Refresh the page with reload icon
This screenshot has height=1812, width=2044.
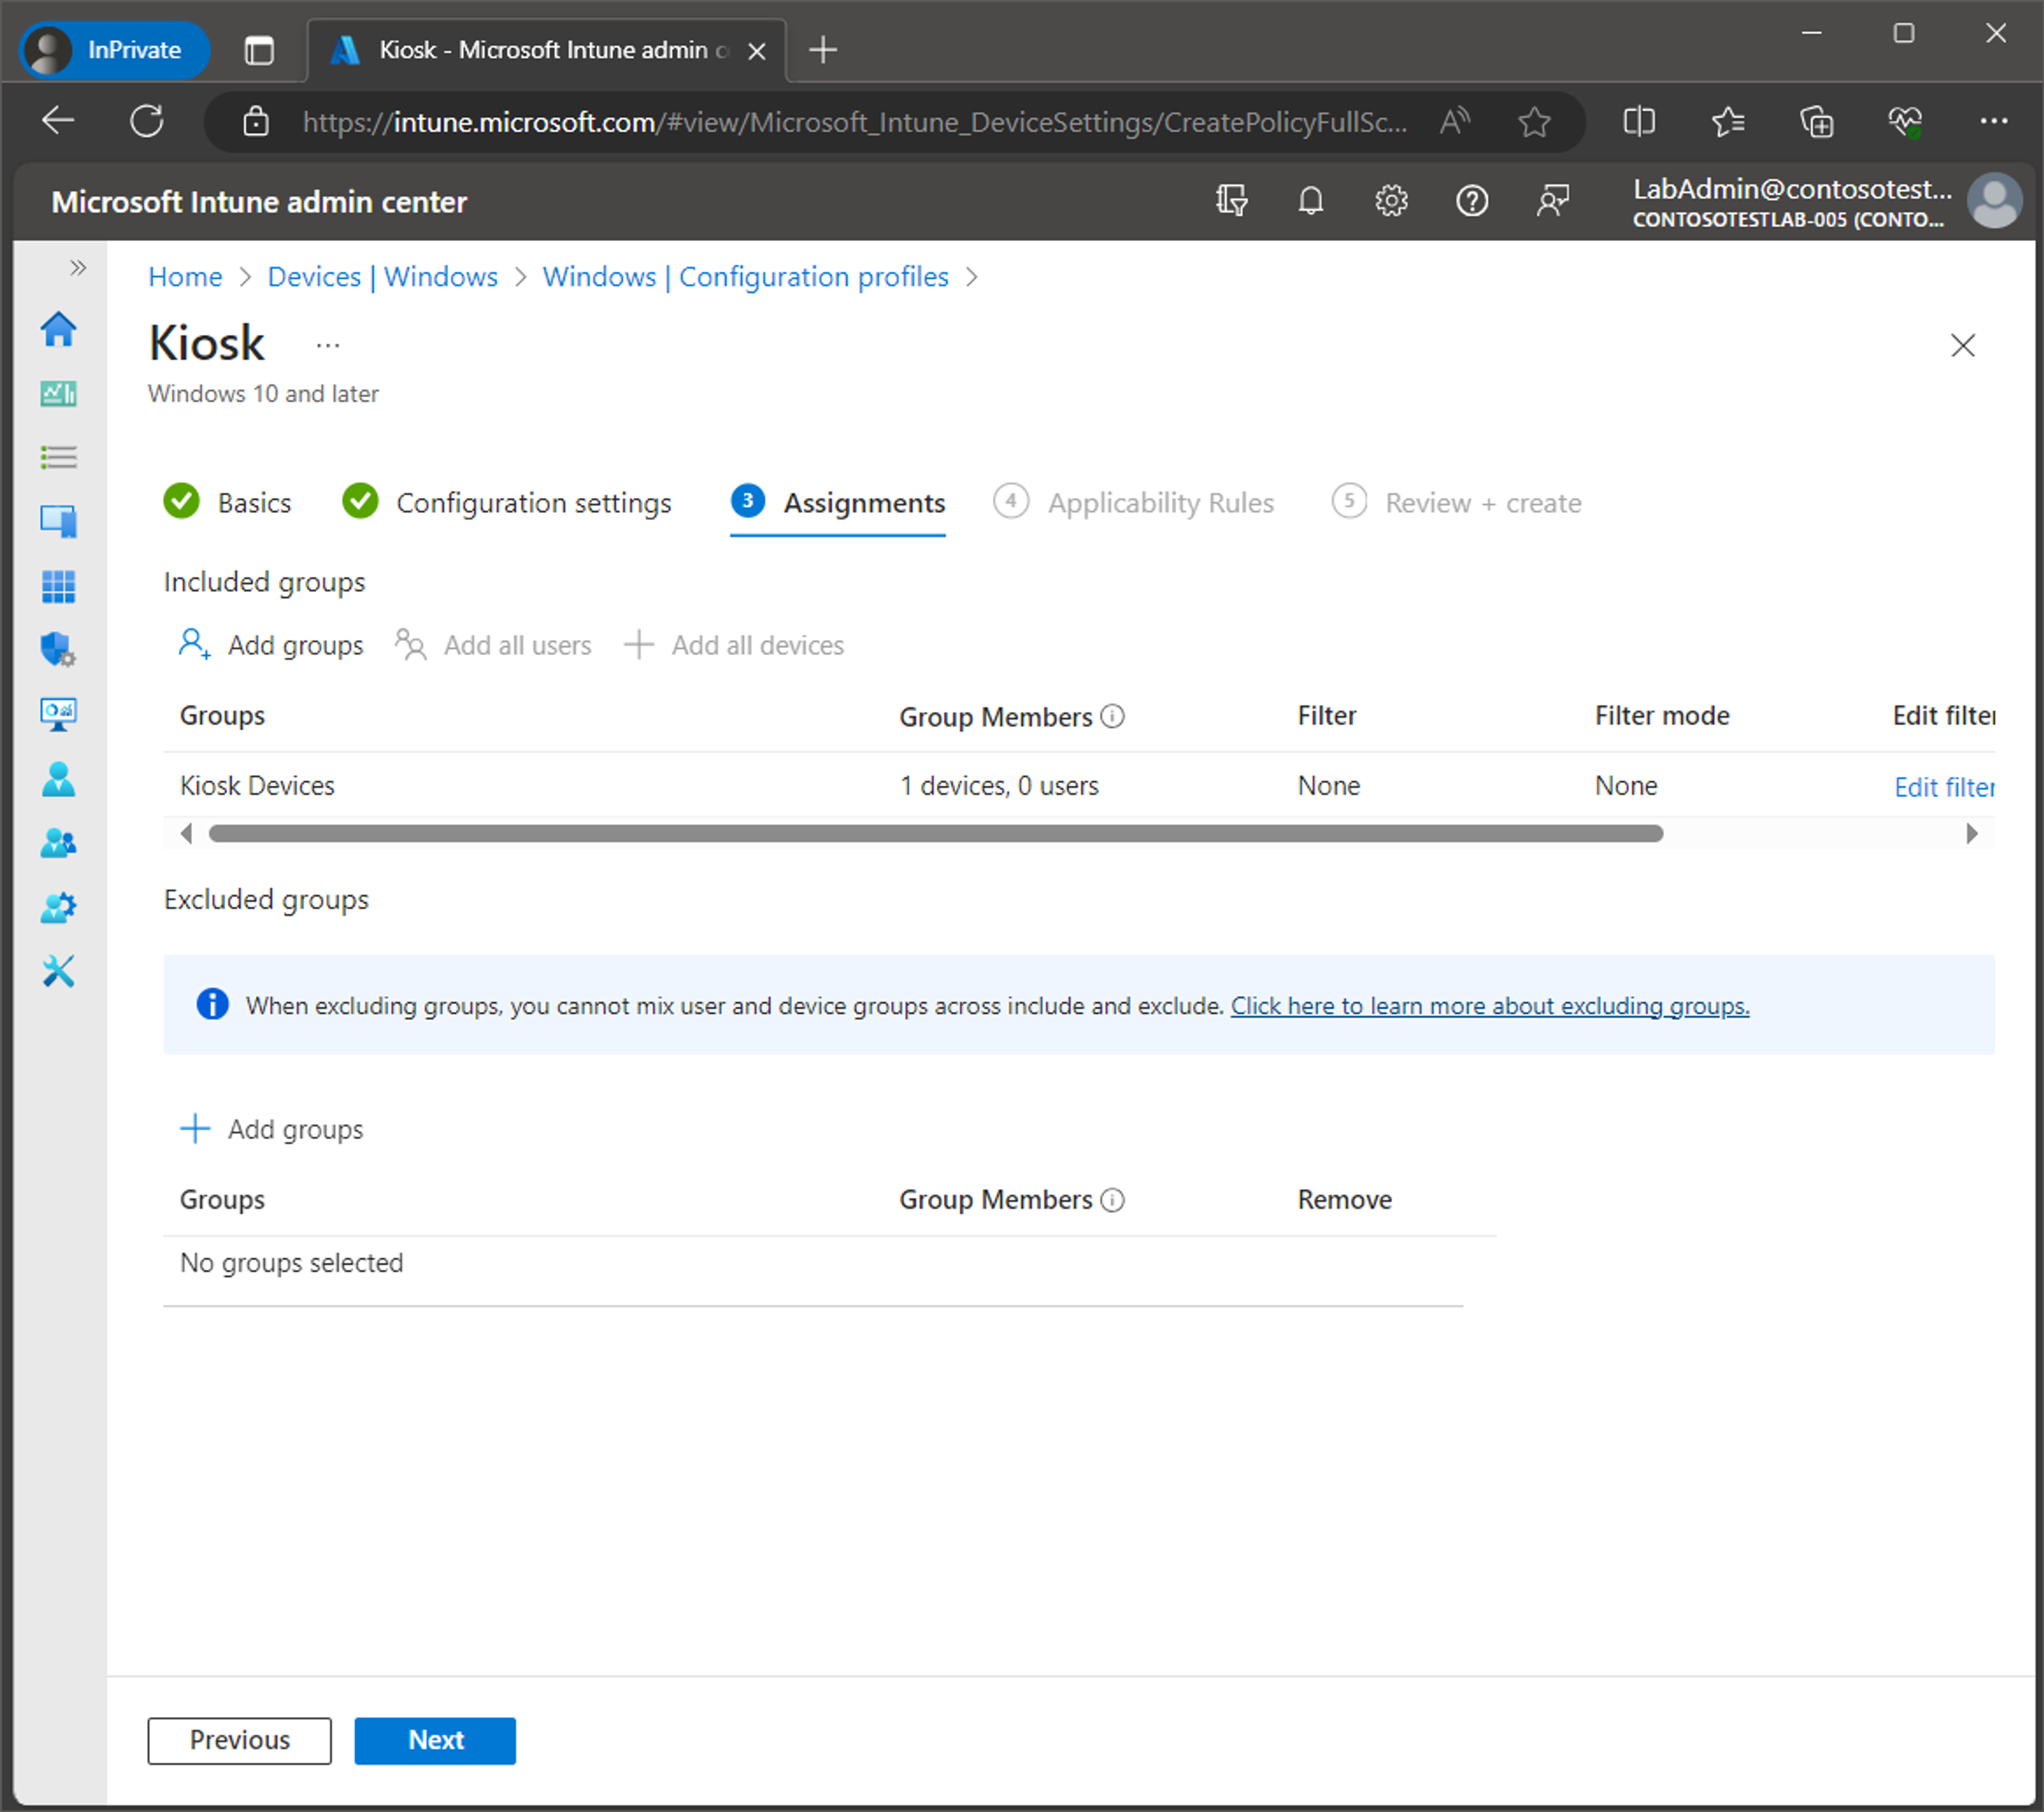coord(147,121)
